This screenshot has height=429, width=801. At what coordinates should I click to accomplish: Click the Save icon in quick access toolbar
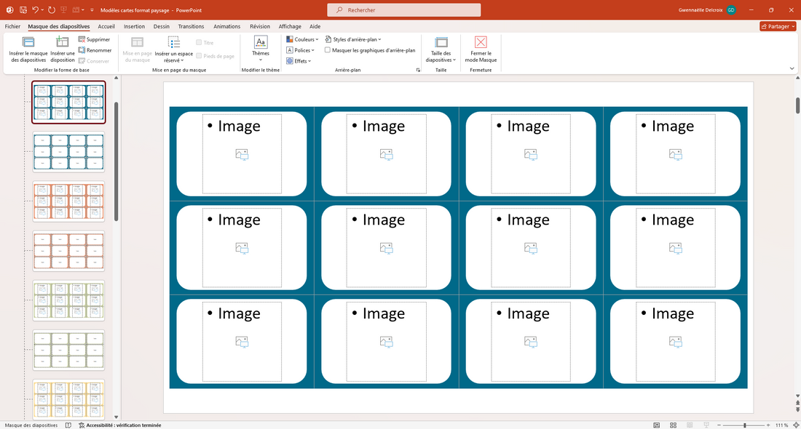(23, 9)
